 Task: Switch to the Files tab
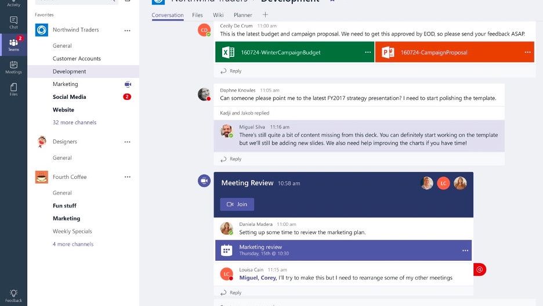197,15
